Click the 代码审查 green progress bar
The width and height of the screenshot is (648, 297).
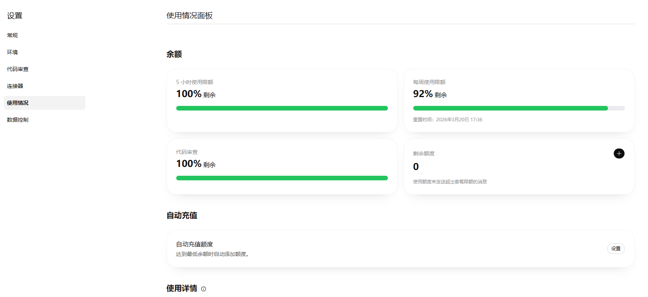coord(282,178)
